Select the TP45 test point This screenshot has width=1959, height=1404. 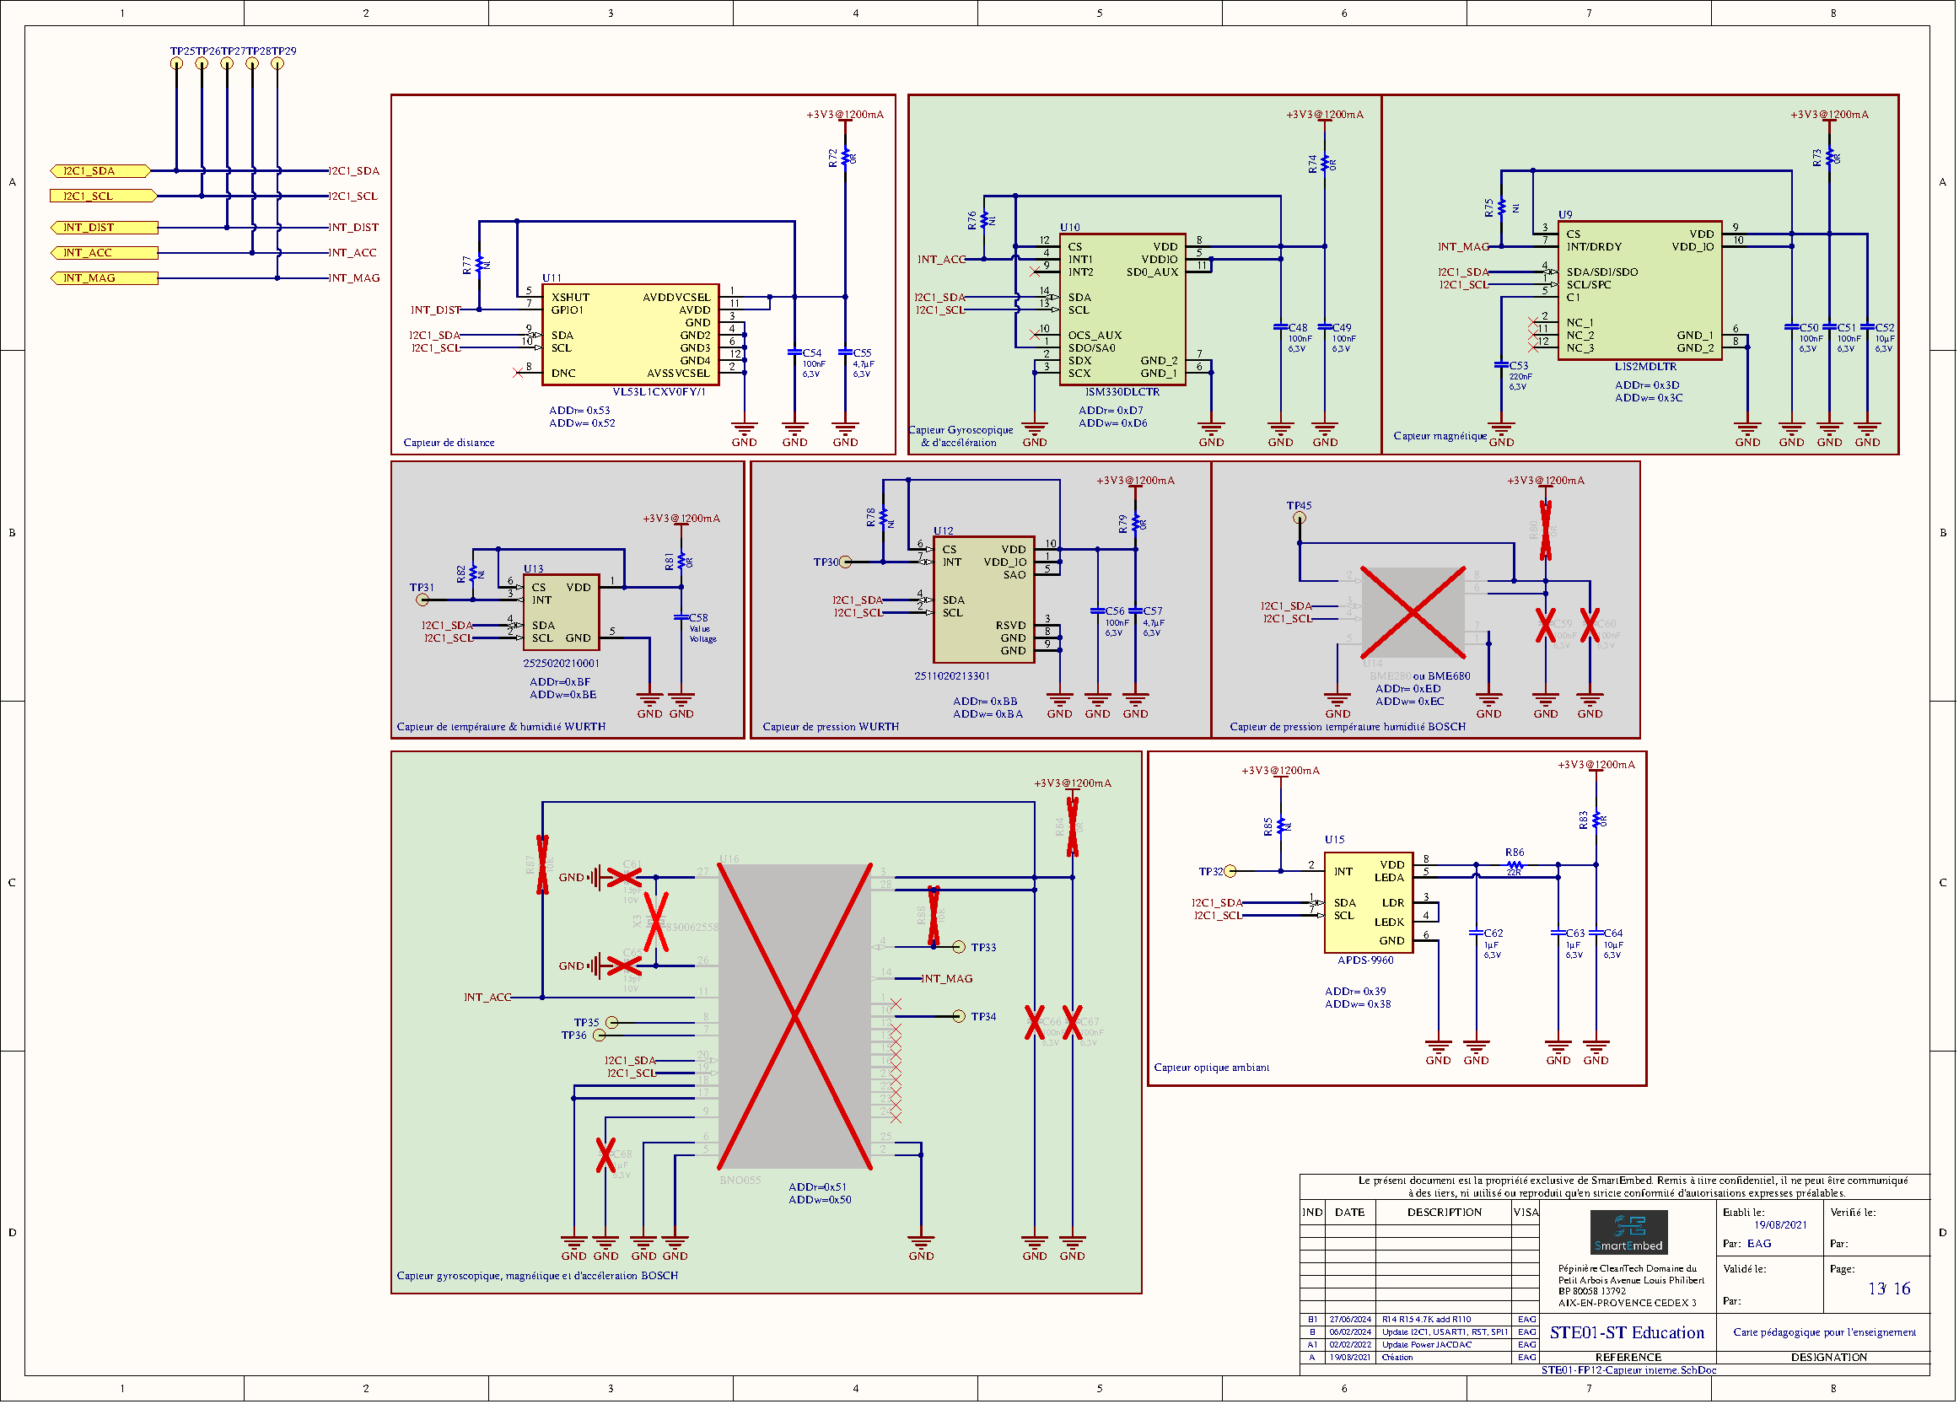[x=1299, y=518]
